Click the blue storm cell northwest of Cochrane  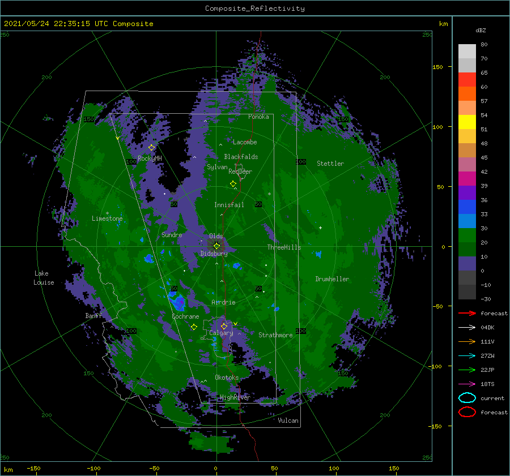pos(177,302)
